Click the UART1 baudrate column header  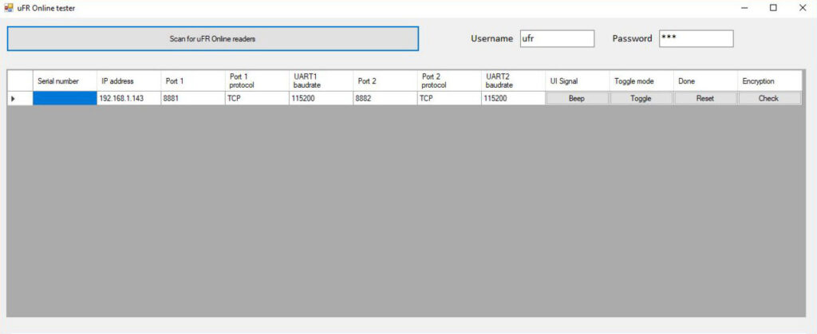[x=321, y=81]
